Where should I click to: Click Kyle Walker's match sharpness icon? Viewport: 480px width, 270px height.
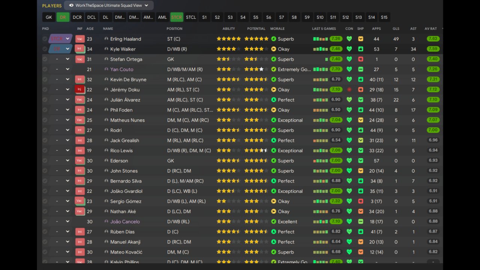click(x=360, y=49)
